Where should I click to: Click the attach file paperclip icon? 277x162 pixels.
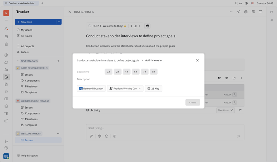pyautogui.click(x=91, y=136)
